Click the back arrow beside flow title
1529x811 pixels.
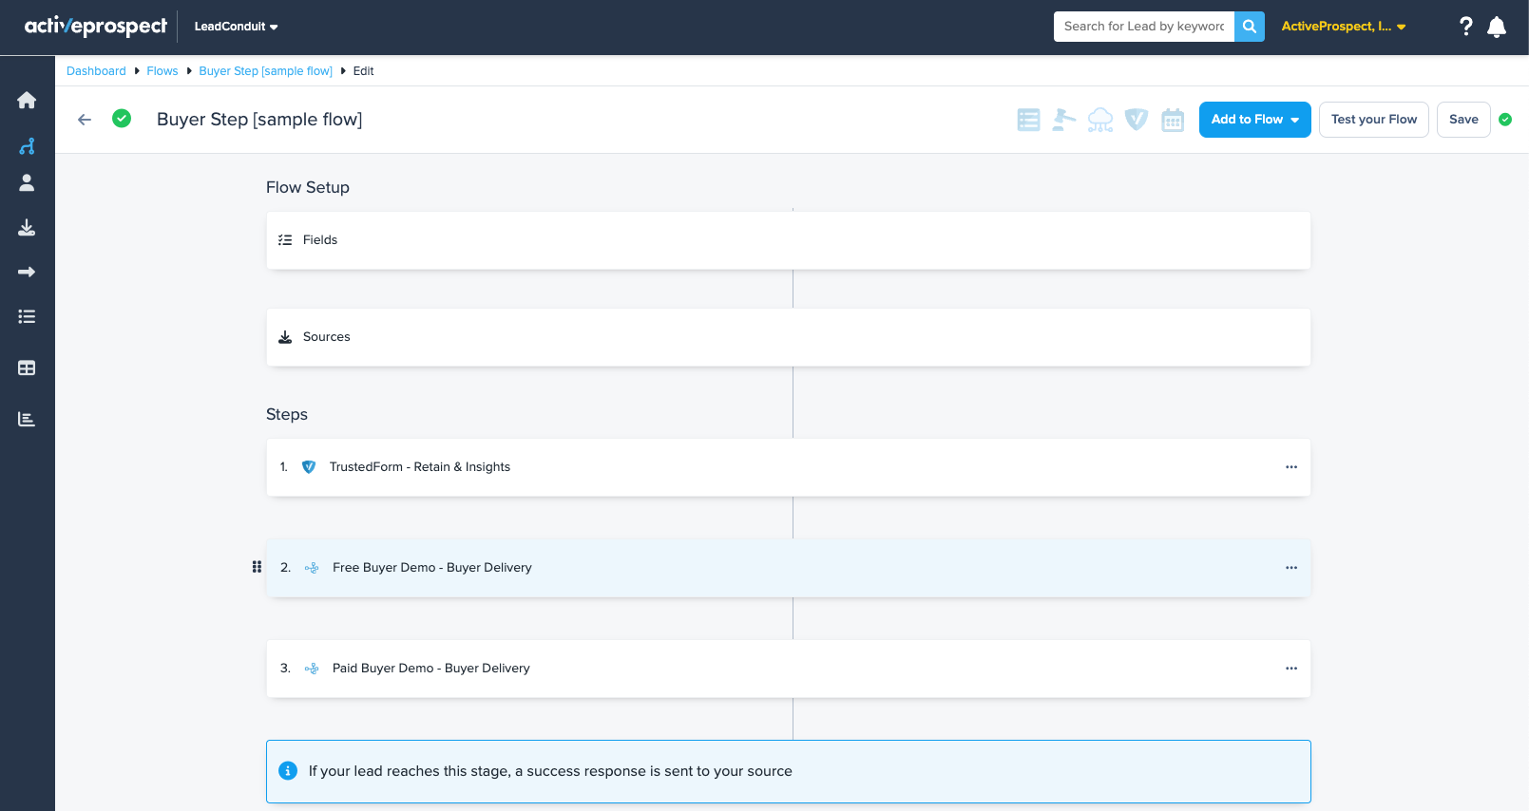click(85, 120)
